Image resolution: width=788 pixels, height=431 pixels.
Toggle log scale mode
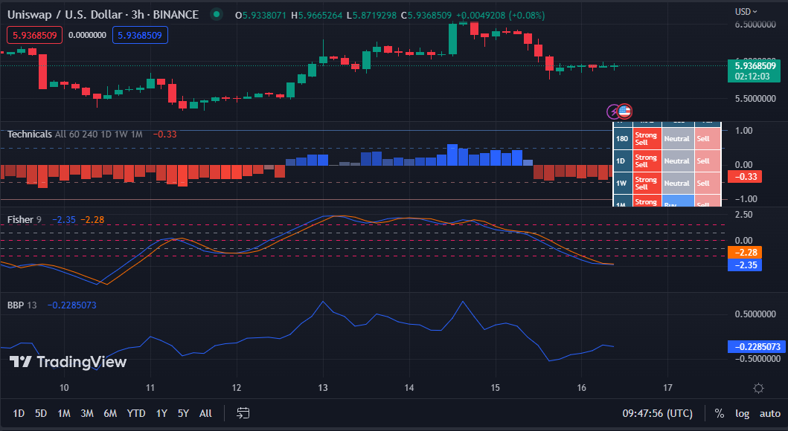742,413
